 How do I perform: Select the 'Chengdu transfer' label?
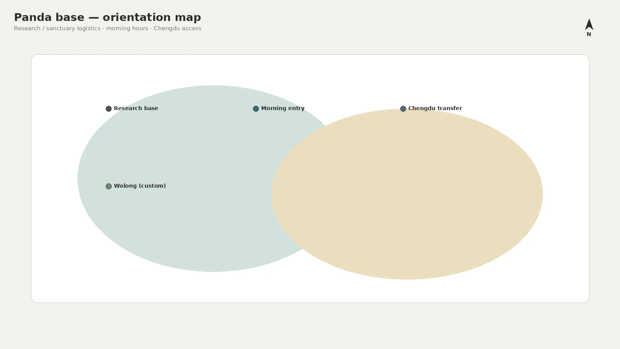click(435, 108)
